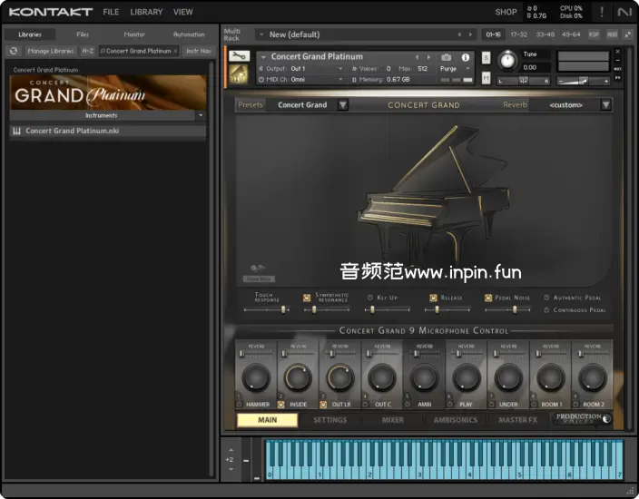The height and width of the screenshot is (499, 639).
Task: Open the instrument info icon
Action: (x=467, y=56)
